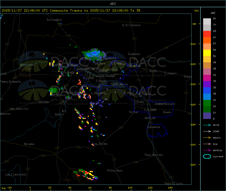
Task: Click the Los_Toldos map label
Action: [100, 144]
